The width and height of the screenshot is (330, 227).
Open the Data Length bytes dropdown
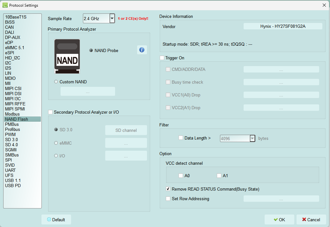(252, 139)
